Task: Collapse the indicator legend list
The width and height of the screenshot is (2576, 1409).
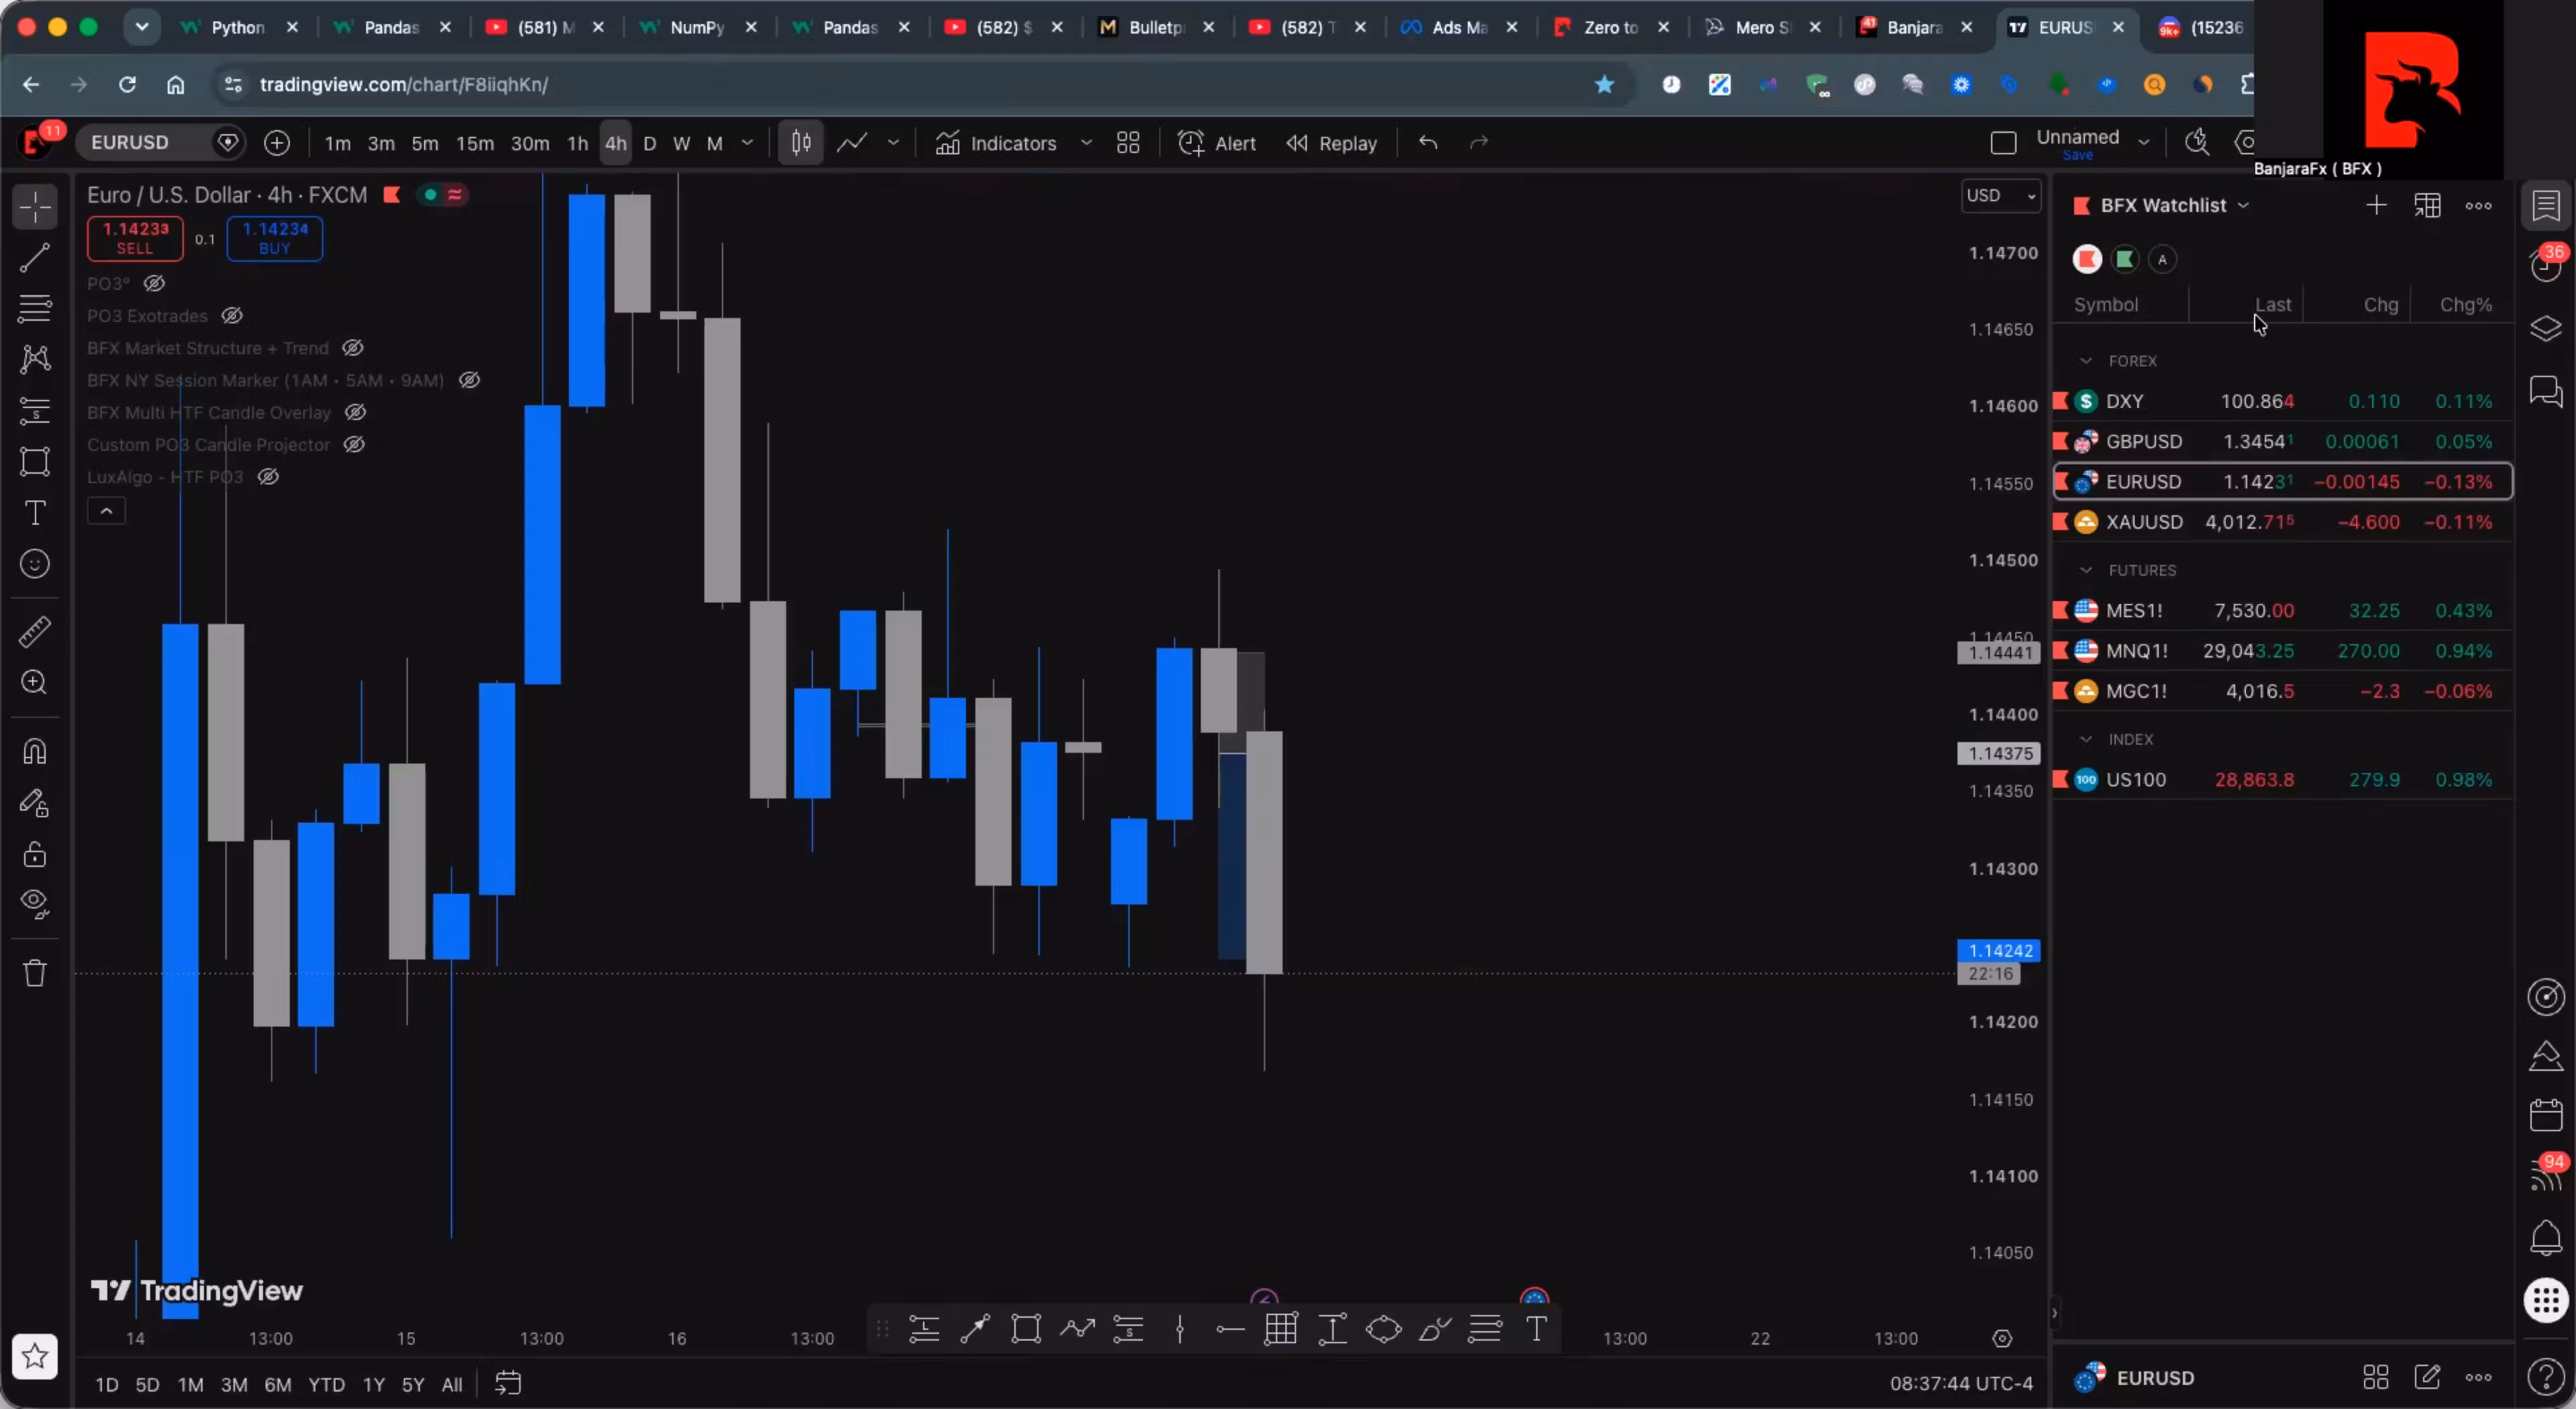Action: coord(106,511)
